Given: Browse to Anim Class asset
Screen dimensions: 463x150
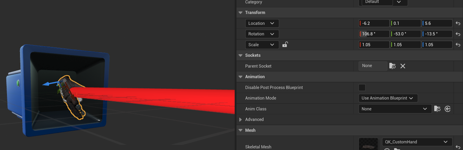Looking at the screenshot, I should click(x=437, y=109).
